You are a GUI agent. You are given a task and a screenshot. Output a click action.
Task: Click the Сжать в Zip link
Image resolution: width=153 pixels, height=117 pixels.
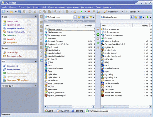coord(12,52)
